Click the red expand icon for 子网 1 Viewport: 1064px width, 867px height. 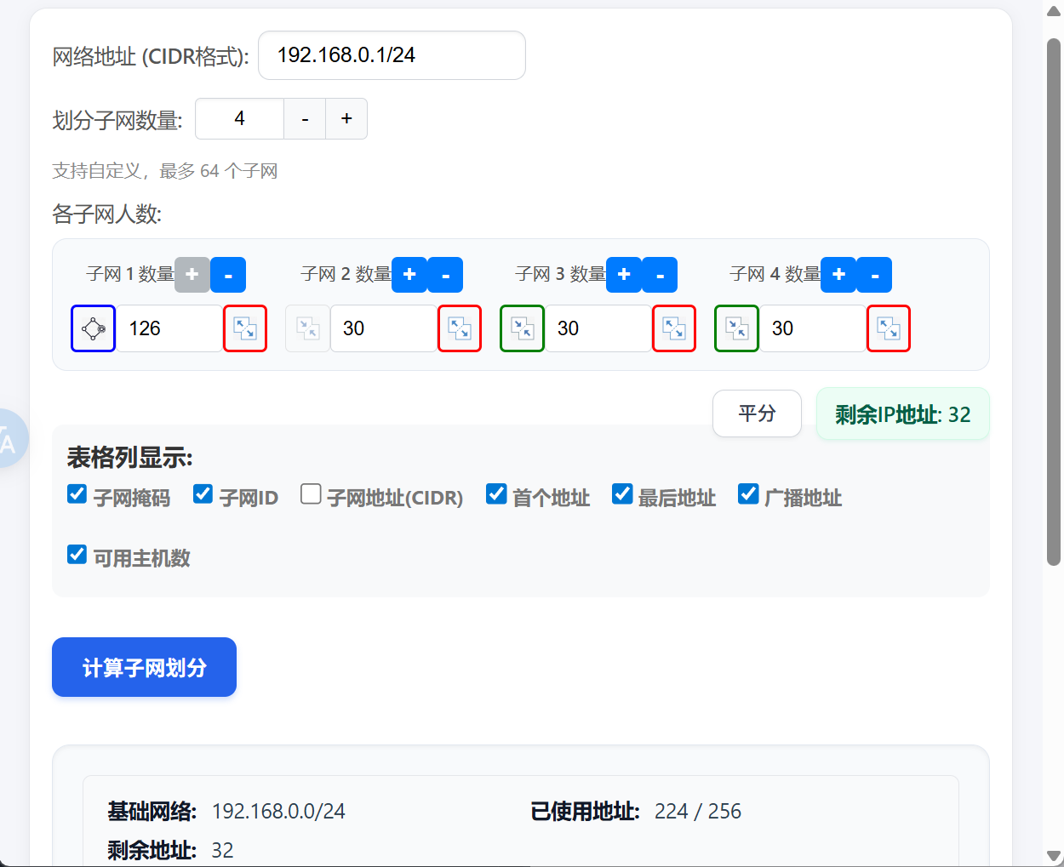(245, 328)
